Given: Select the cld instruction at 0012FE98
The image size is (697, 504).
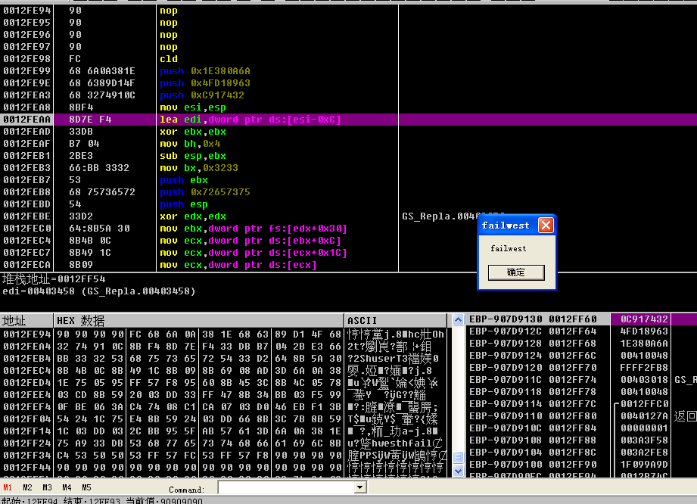Looking at the screenshot, I should tap(169, 59).
